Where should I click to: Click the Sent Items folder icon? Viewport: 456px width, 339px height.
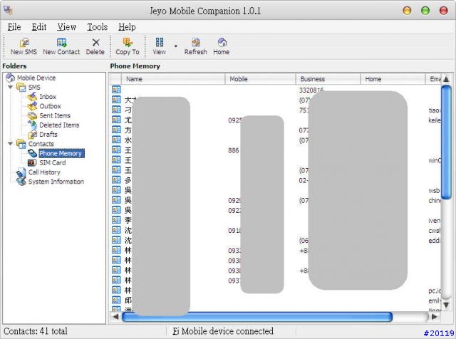(x=32, y=115)
